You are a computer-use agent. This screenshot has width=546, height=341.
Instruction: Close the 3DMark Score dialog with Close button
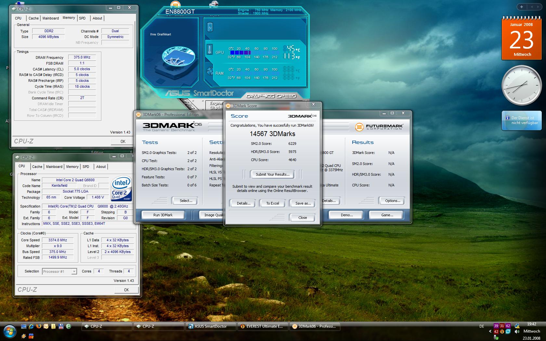click(x=303, y=218)
